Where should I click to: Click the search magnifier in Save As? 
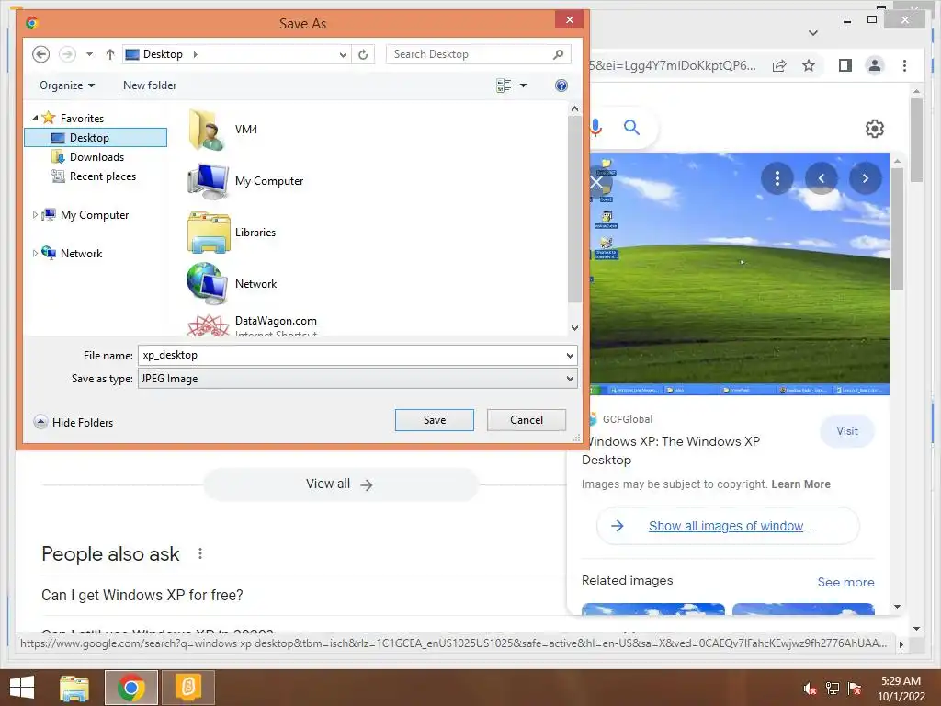point(559,54)
